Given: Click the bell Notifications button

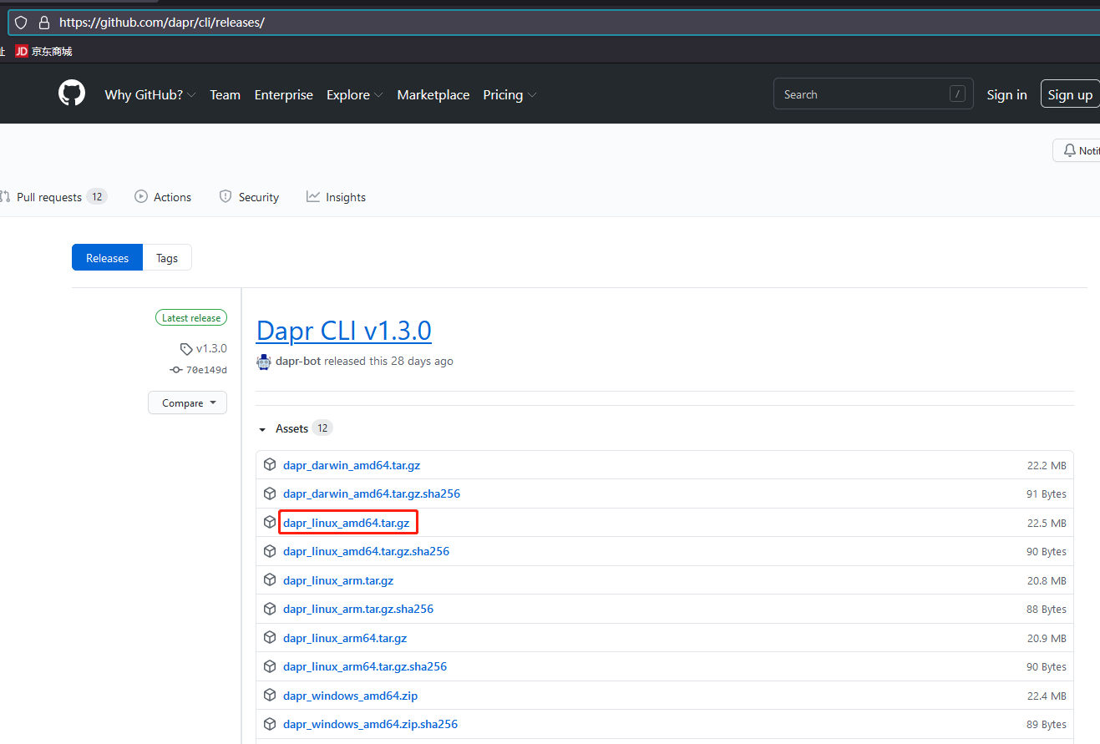Looking at the screenshot, I should (x=1077, y=150).
